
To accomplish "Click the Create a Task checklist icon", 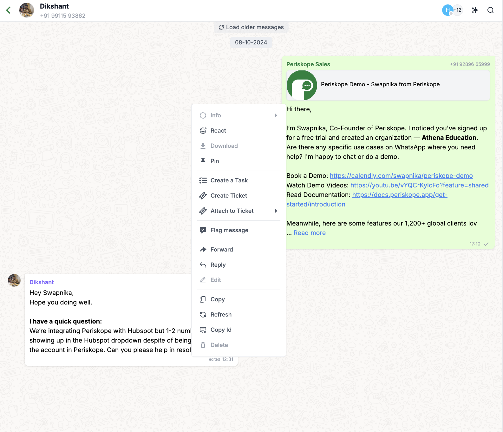I will pos(203,180).
